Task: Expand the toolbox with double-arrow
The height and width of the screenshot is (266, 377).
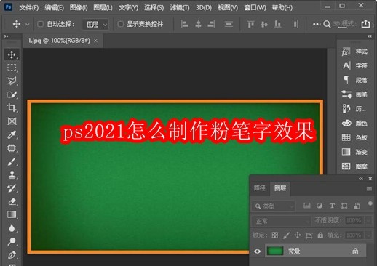Action: (x=7, y=36)
